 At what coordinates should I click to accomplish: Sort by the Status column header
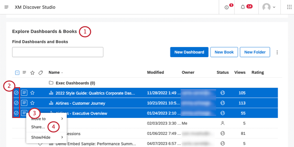pyautogui.click(x=222, y=72)
